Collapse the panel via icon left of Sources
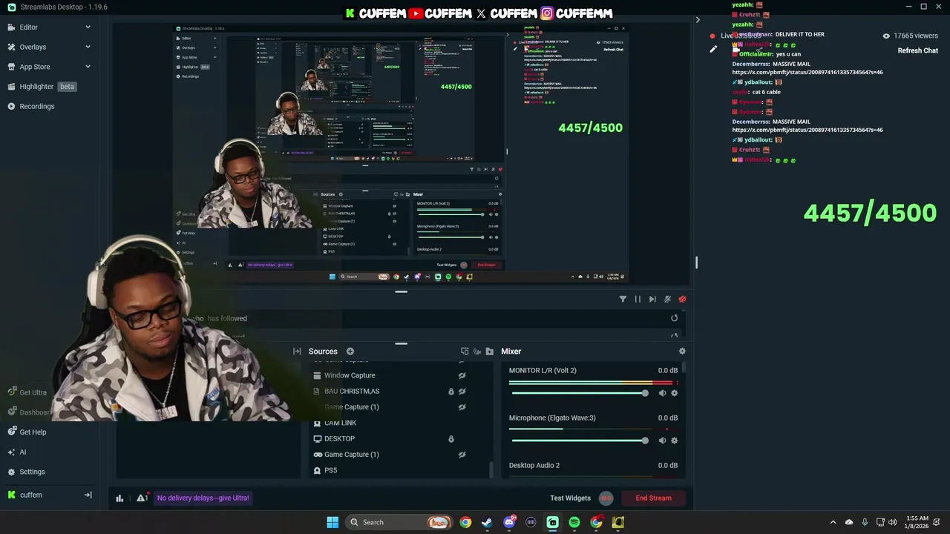 (x=297, y=352)
